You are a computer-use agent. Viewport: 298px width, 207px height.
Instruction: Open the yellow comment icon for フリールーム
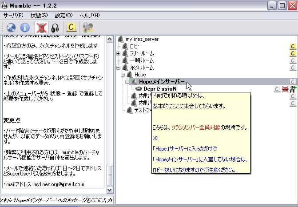(x=293, y=53)
